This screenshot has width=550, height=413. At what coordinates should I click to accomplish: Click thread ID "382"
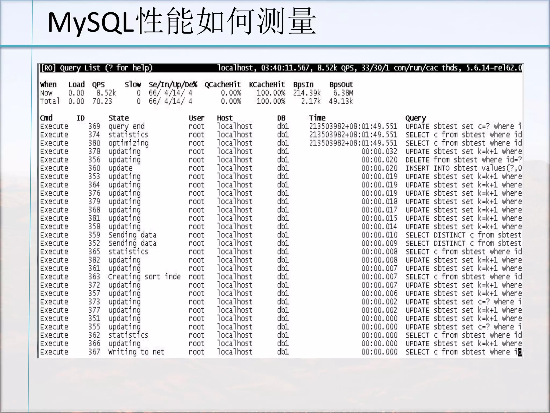tap(94, 260)
